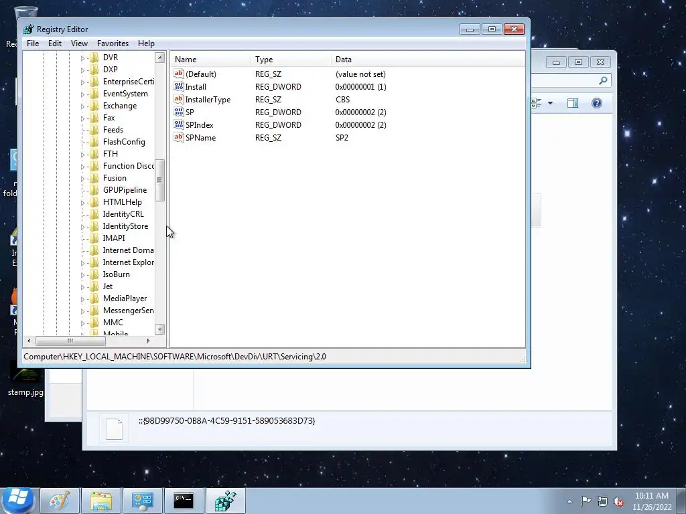Switch to the Command Prompt taskbar icon
The image size is (686, 514).
(x=184, y=501)
